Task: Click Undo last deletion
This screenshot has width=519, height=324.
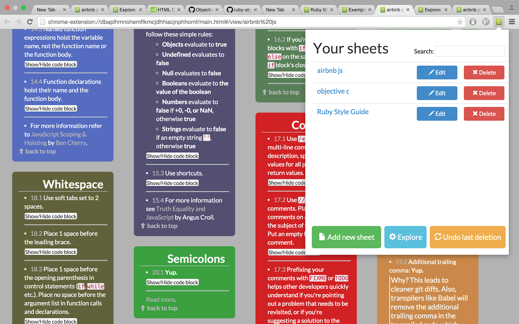Action: point(468,237)
